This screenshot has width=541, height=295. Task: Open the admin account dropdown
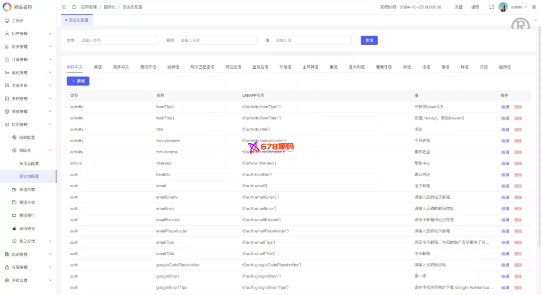[519, 7]
